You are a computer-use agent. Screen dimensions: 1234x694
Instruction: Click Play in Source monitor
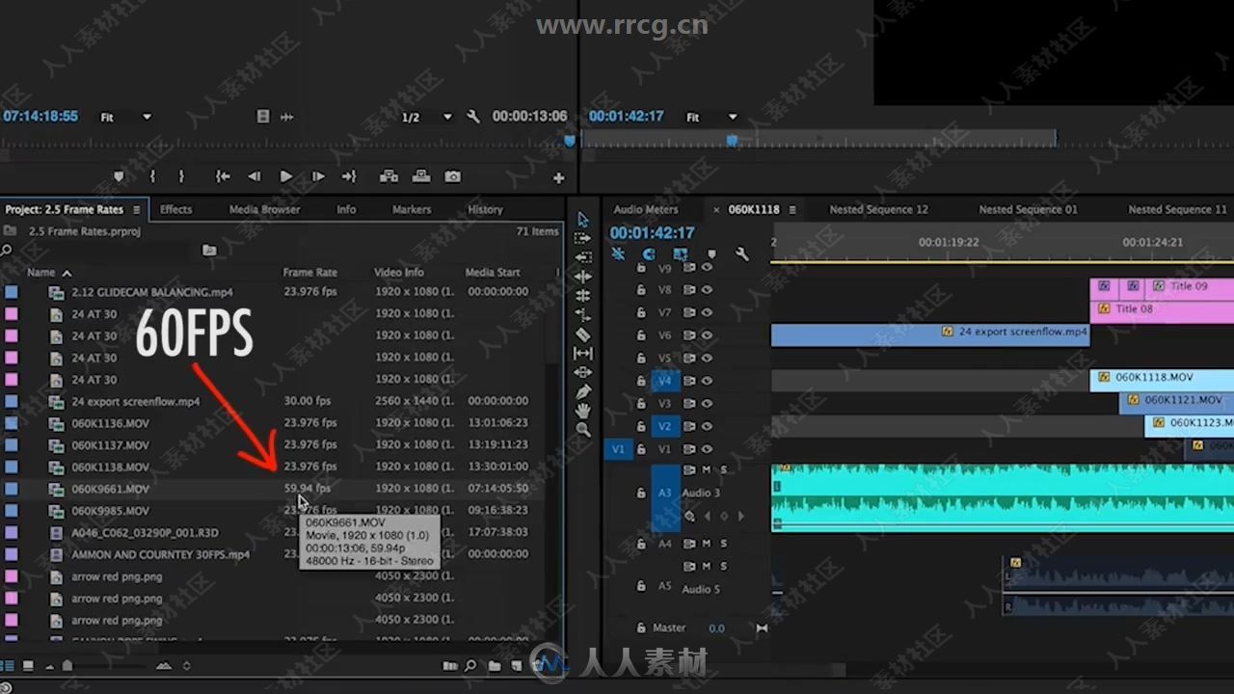pos(285,176)
